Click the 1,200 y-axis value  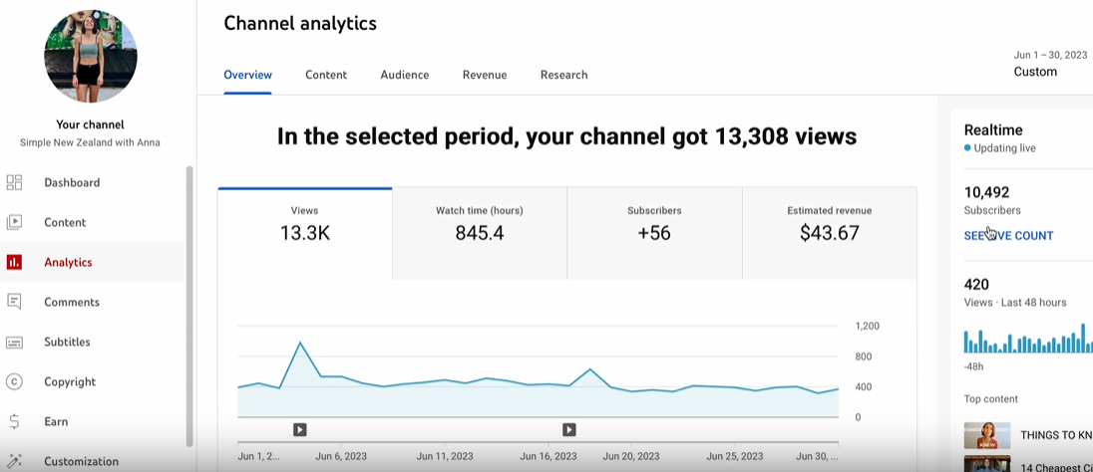(868, 326)
